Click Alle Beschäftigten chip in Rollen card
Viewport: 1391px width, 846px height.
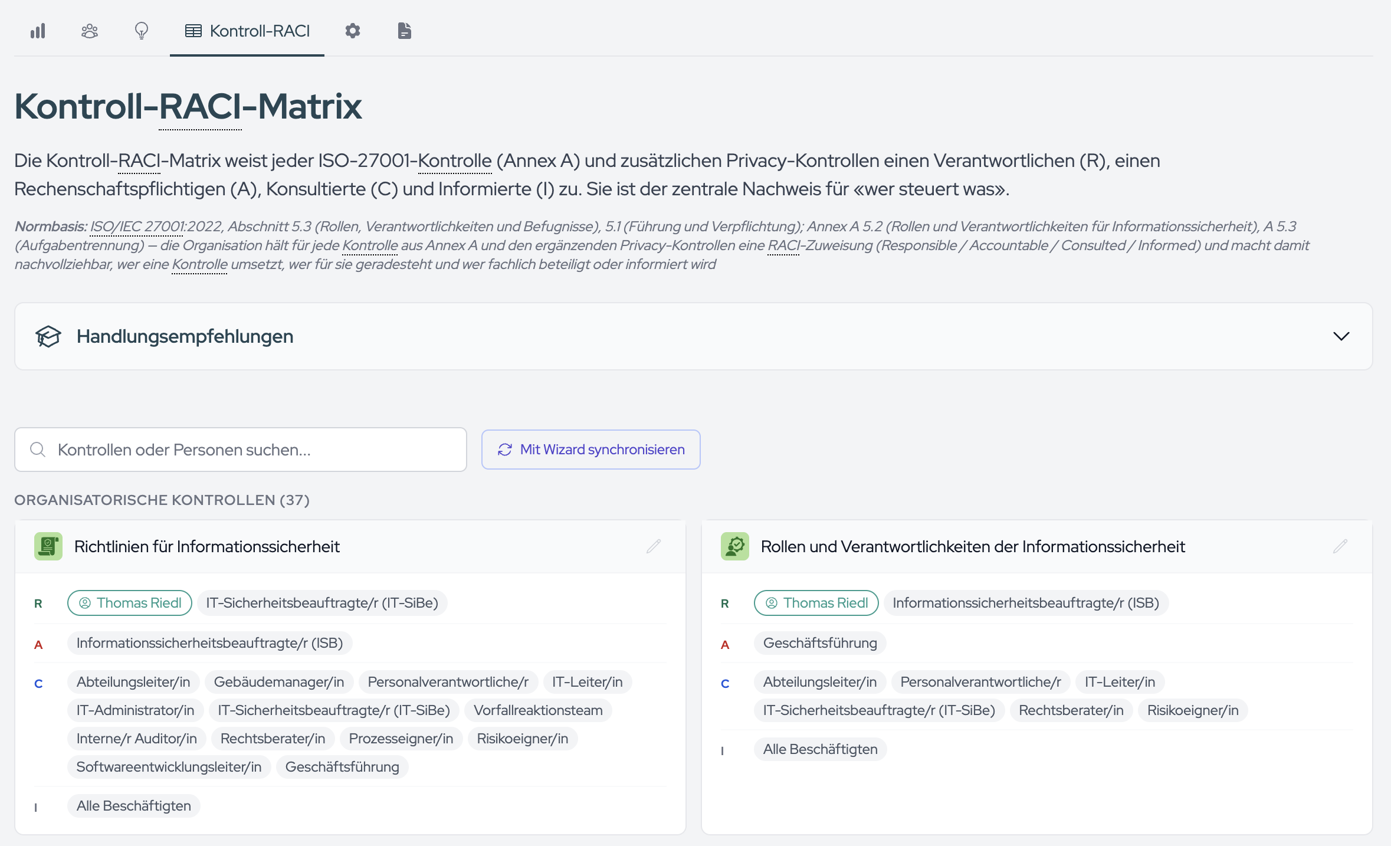click(x=821, y=749)
